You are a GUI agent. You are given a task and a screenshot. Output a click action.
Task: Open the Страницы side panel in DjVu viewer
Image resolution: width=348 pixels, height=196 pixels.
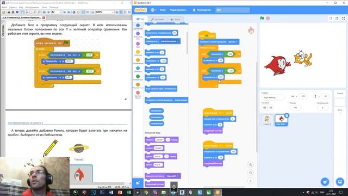click(x=3, y=30)
